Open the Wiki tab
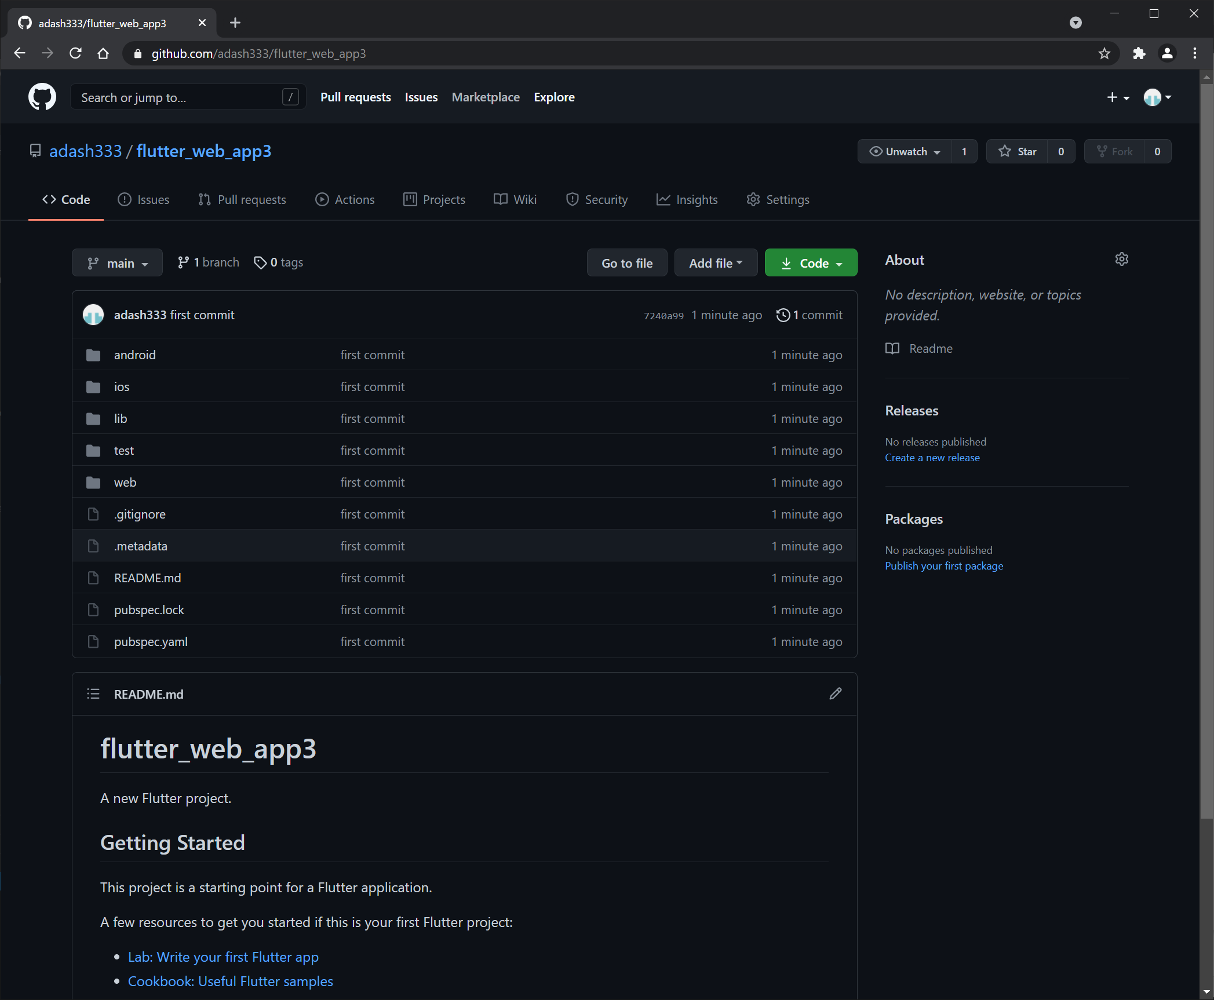Screen dimensions: 1214x1000 (x=515, y=199)
